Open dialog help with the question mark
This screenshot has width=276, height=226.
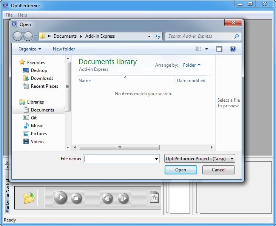coord(233,49)
